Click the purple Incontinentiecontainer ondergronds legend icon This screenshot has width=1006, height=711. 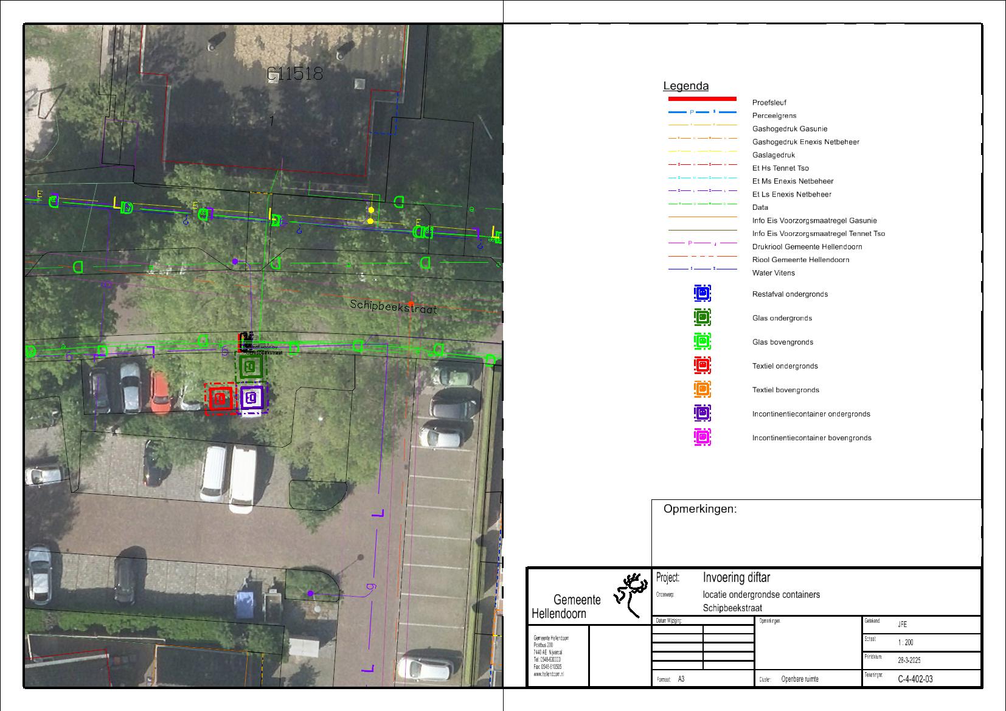point(702,413)
